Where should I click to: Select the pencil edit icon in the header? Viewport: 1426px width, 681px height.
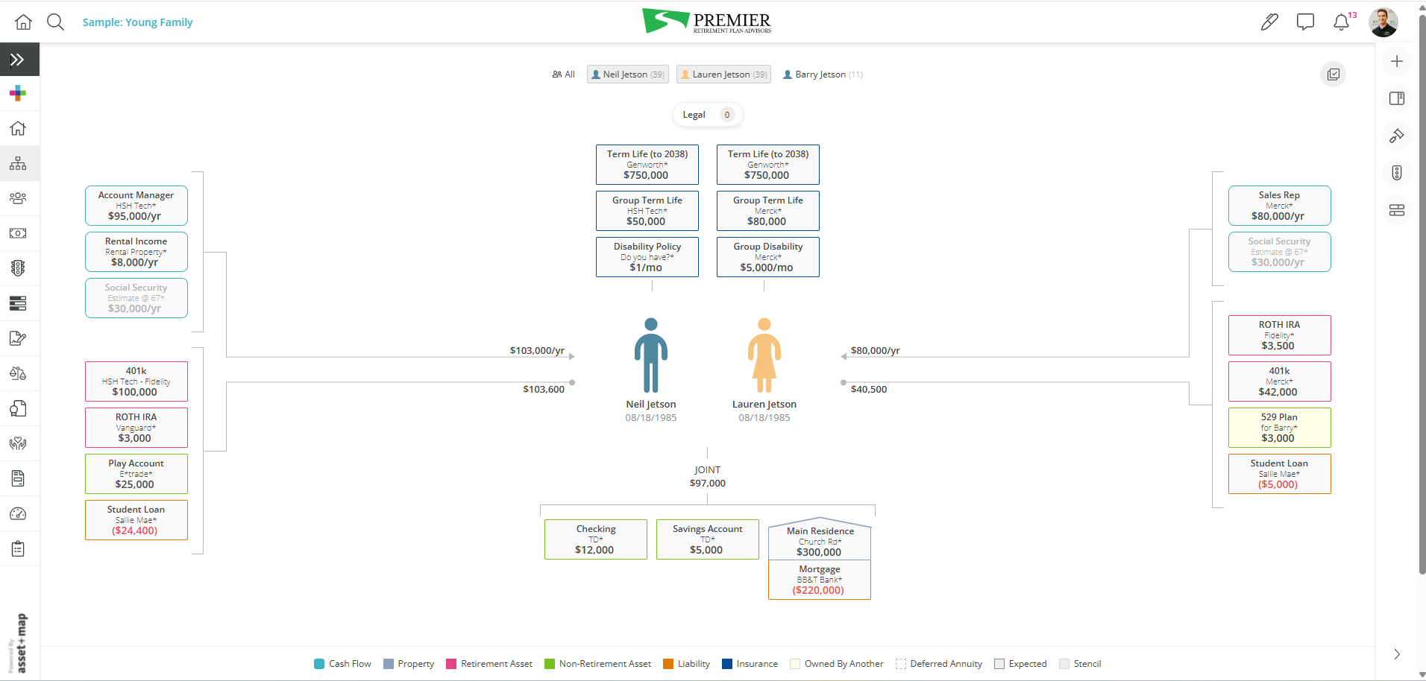1269,22
